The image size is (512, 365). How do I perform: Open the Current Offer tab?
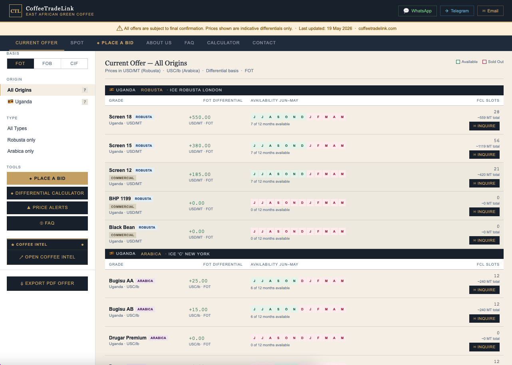click(36, 43)
